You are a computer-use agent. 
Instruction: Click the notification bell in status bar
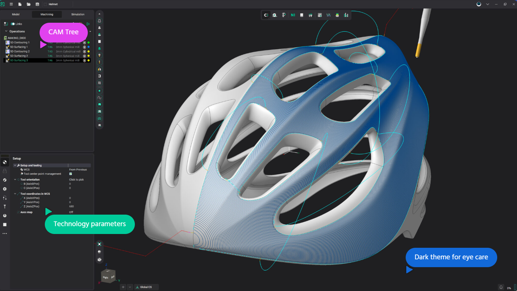[501, 287]
